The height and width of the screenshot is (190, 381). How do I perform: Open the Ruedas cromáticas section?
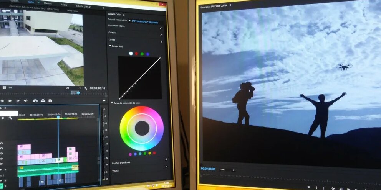coord(121,163)
